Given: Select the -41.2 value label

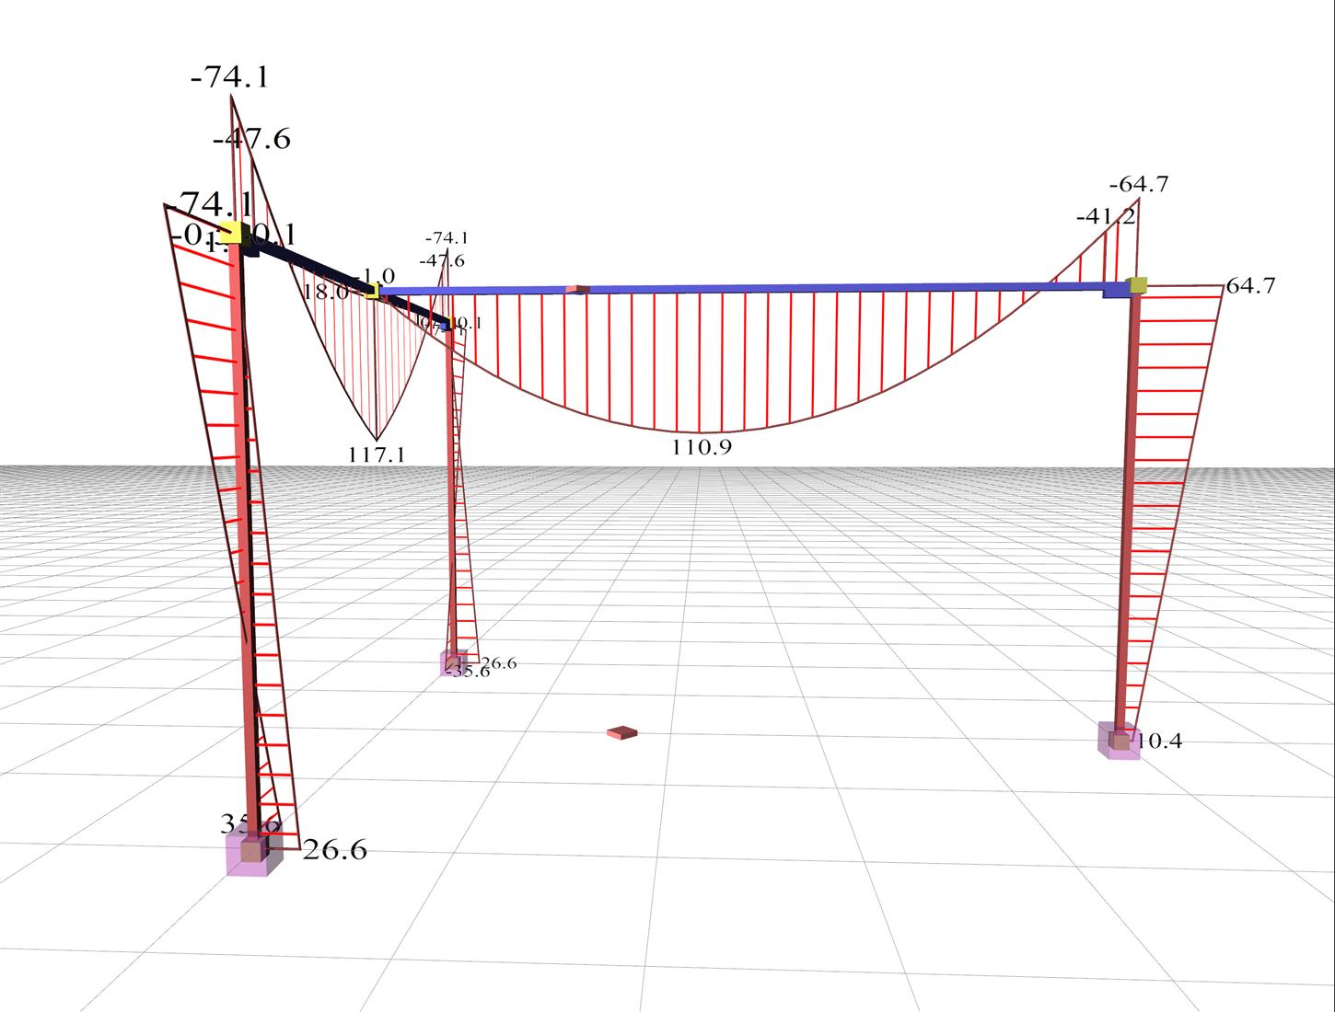Looking at the screenshot, I should 1105,217.
